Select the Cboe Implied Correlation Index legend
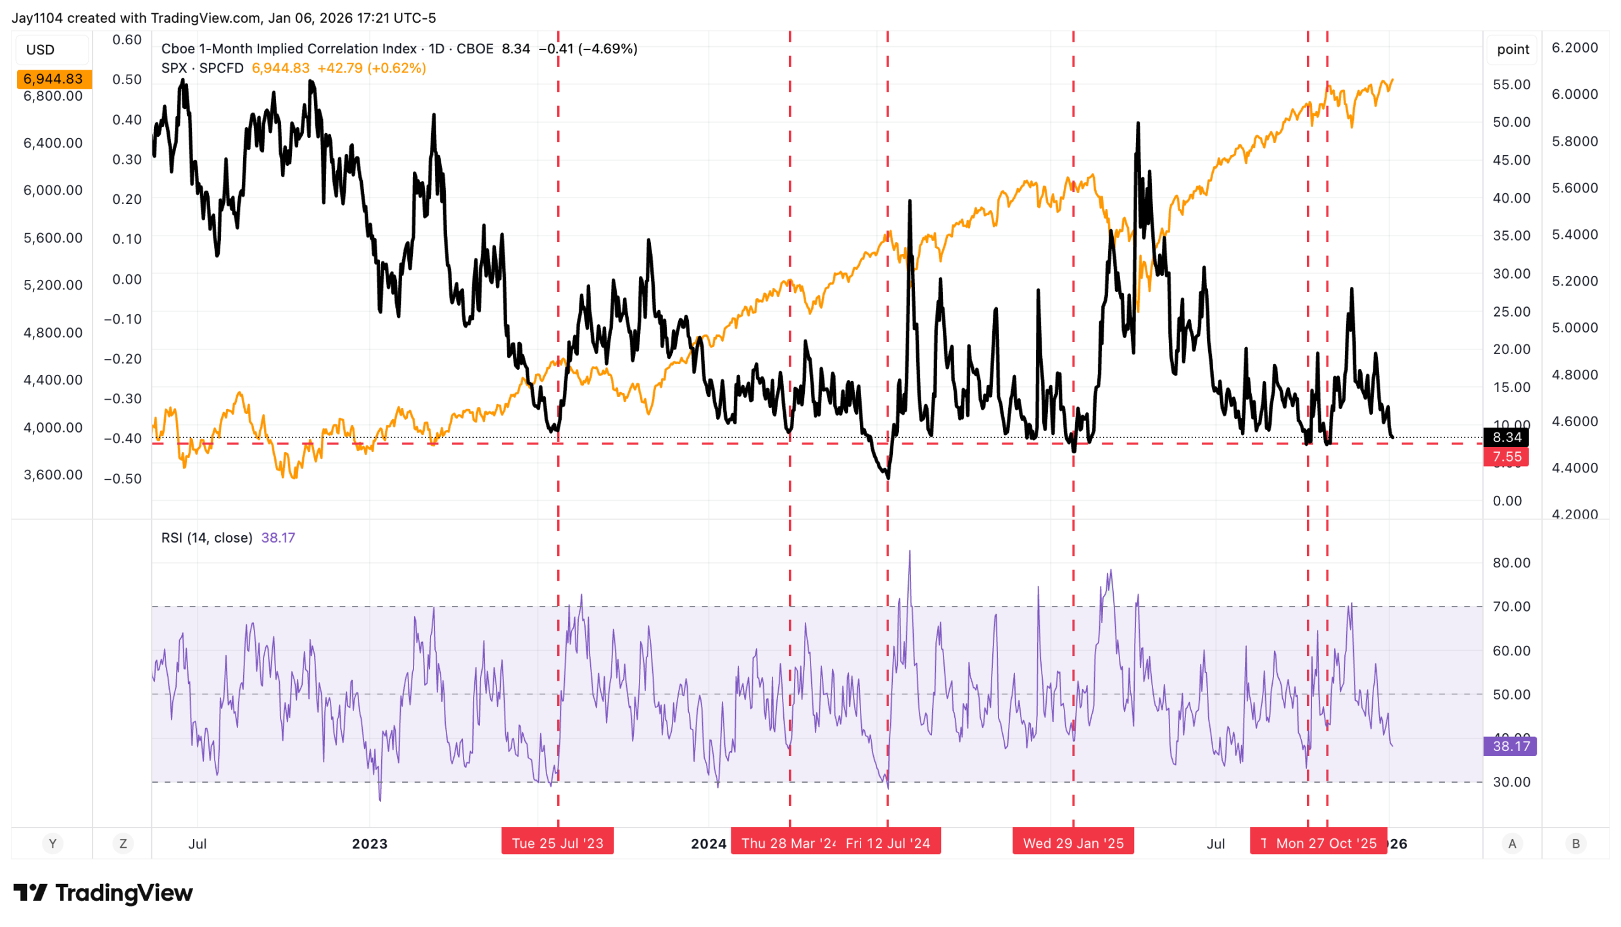Screen dimensions: 1621x927 point(327,49)
